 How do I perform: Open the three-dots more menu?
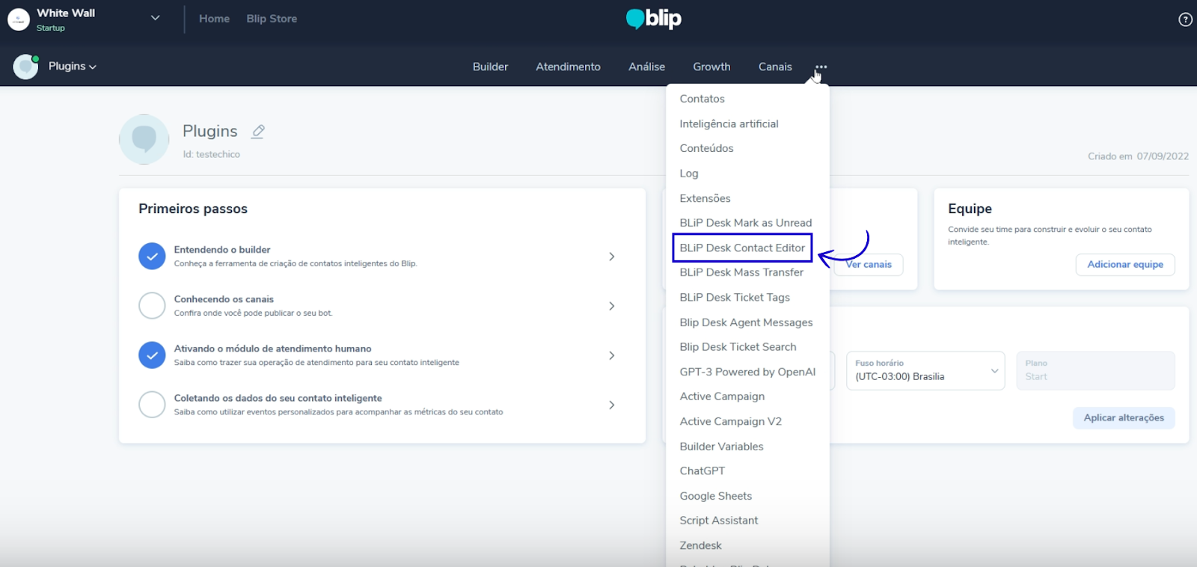tap(821, 67)
